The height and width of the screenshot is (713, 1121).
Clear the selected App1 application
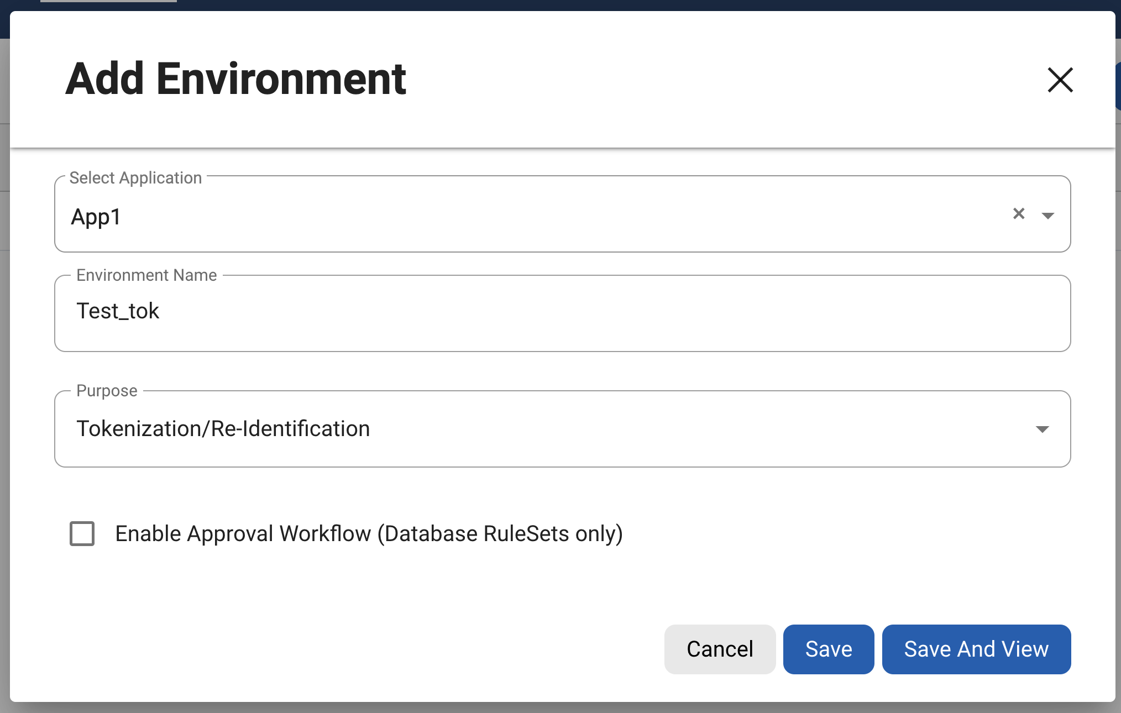click(1018, 214)
